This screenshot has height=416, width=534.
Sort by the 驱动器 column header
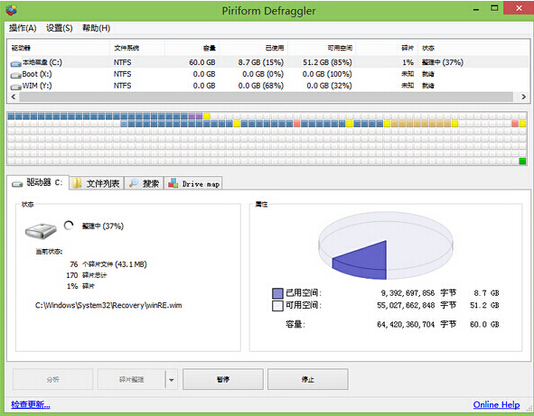[59, 48]
